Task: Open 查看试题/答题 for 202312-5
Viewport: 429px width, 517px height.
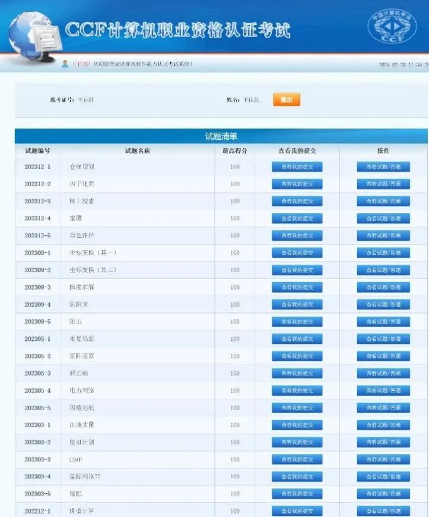Action: click(x=383, y=236)
